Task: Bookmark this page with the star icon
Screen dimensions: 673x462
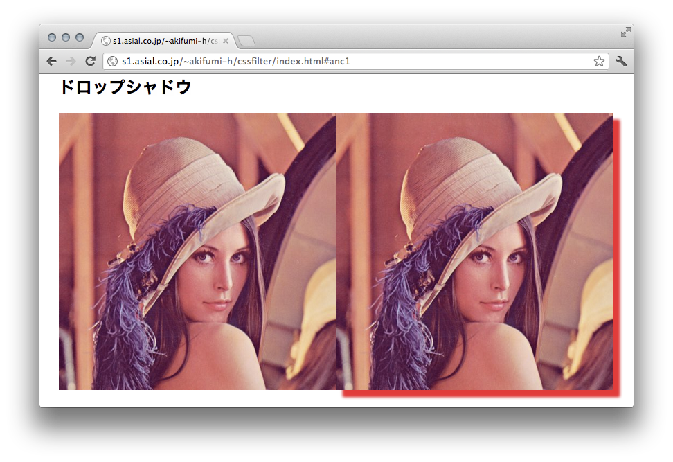Action: pyautogui.click(x=599, y=62)
